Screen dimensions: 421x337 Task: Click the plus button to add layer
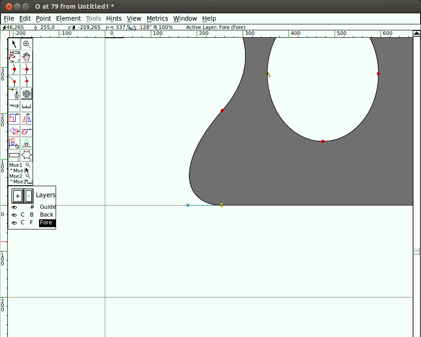click(x=17, y=196)
